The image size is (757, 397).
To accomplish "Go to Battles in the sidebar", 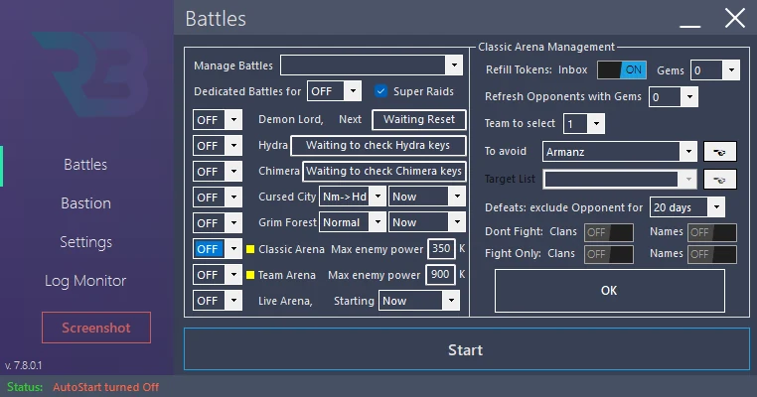I will [85, 165].
